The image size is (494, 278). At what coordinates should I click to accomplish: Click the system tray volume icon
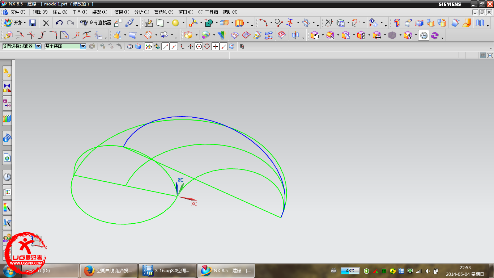click(x=428, y=271)
